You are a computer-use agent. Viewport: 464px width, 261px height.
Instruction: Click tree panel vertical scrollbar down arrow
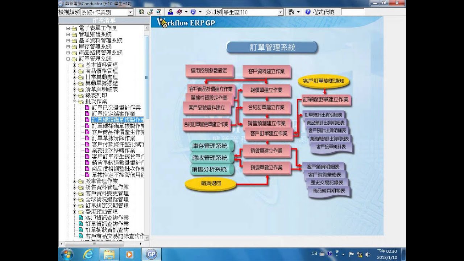[x=146, y=237]
